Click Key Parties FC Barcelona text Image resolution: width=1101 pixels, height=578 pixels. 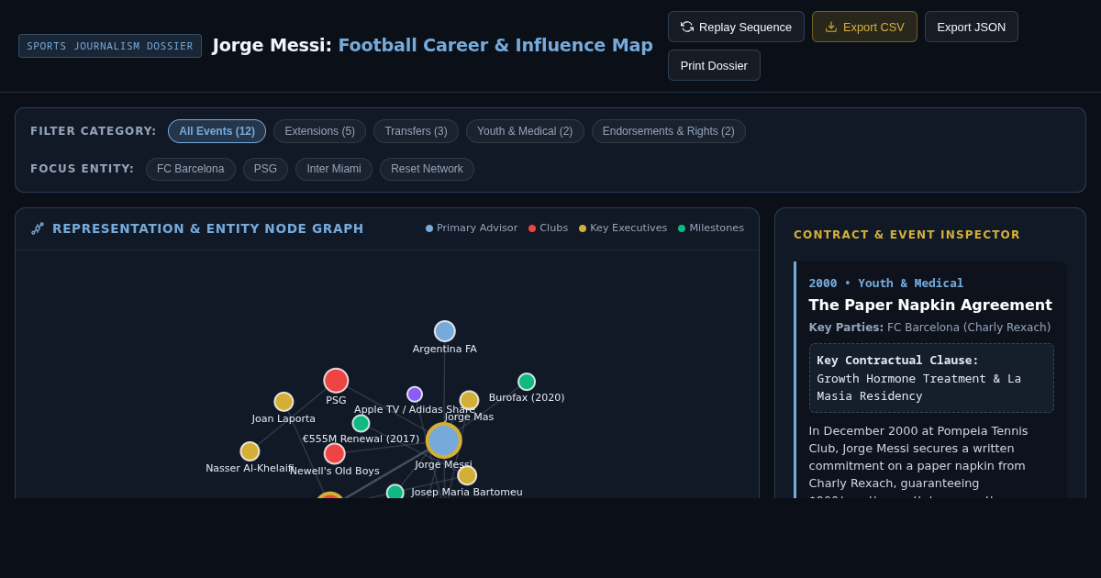(x=929, y=328)
